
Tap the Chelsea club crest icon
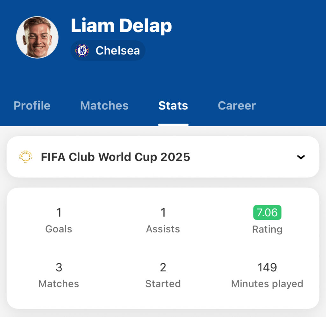[82, 51]
